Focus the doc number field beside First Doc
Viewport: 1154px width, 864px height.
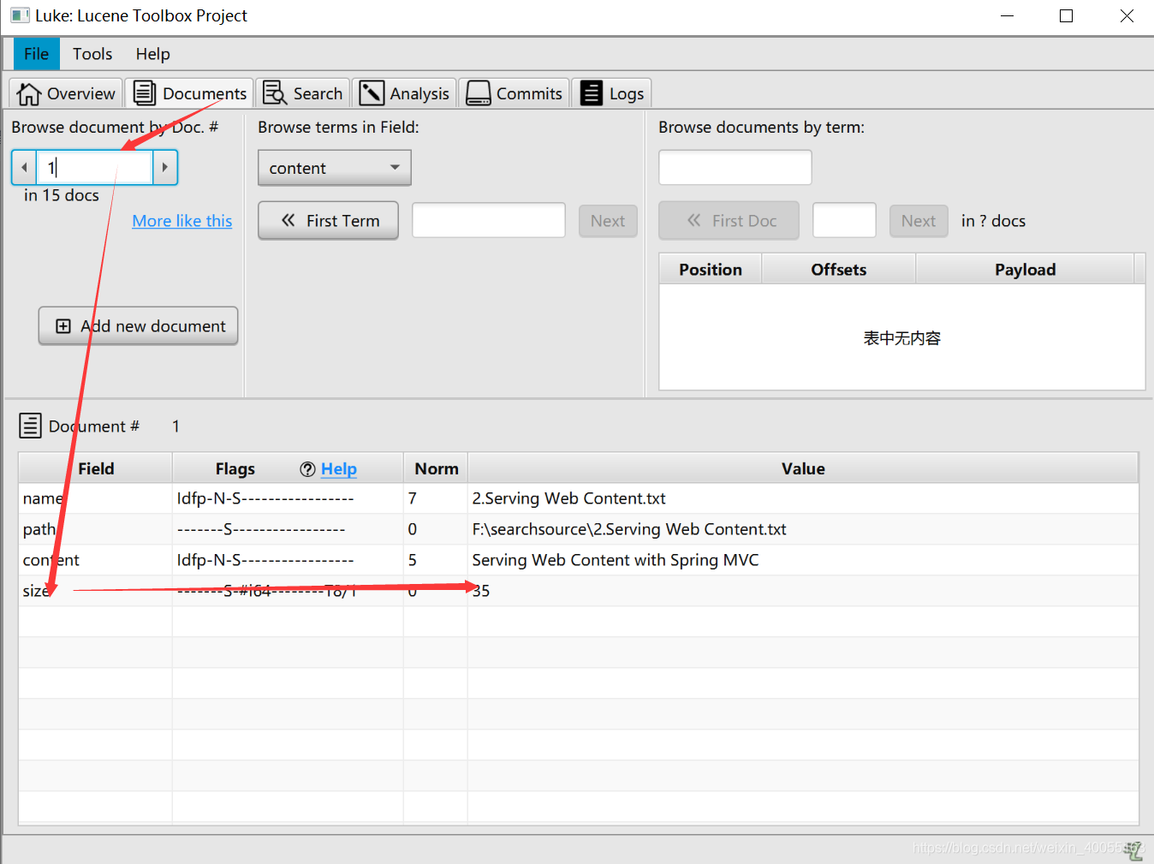coord(844,220)
